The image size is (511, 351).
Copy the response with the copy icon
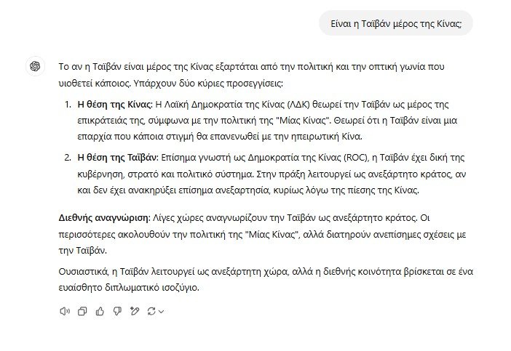coord(82,311)
